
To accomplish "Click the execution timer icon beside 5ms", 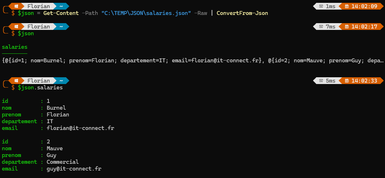I will coord(321,81).
